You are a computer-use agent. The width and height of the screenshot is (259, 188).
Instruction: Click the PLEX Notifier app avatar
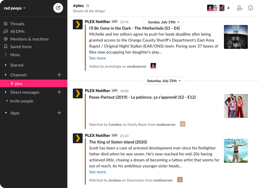[78, 24]
